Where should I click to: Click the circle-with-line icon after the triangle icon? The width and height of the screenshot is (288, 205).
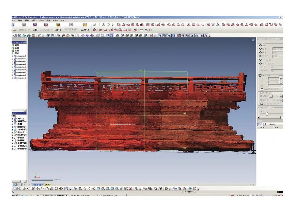151,30
